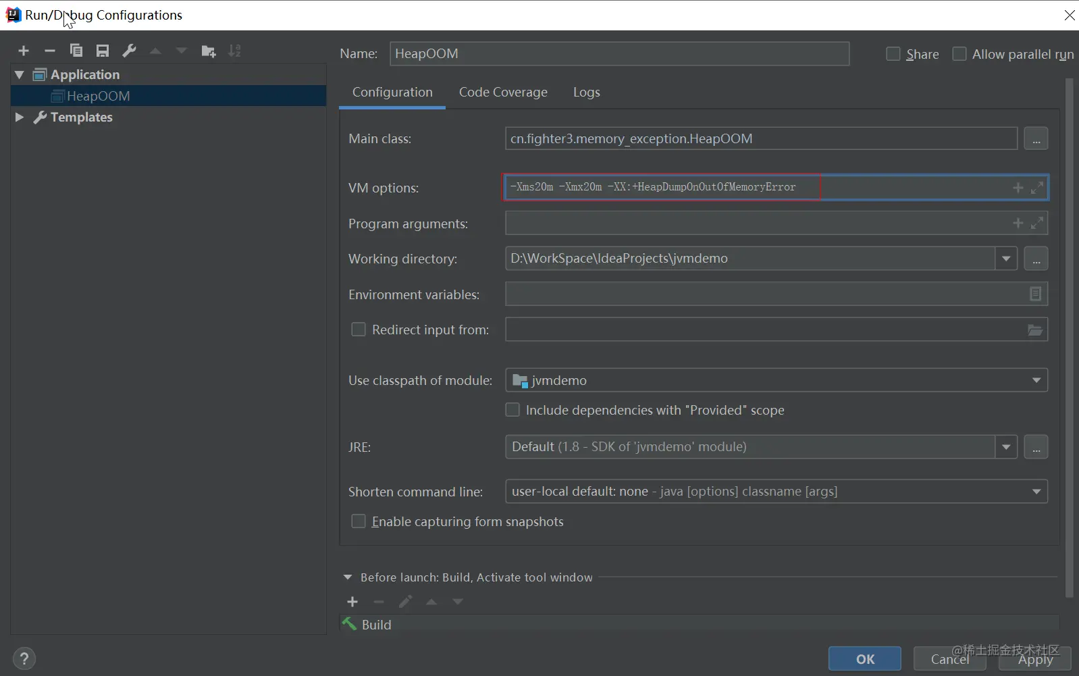Click the OK button

865,659
